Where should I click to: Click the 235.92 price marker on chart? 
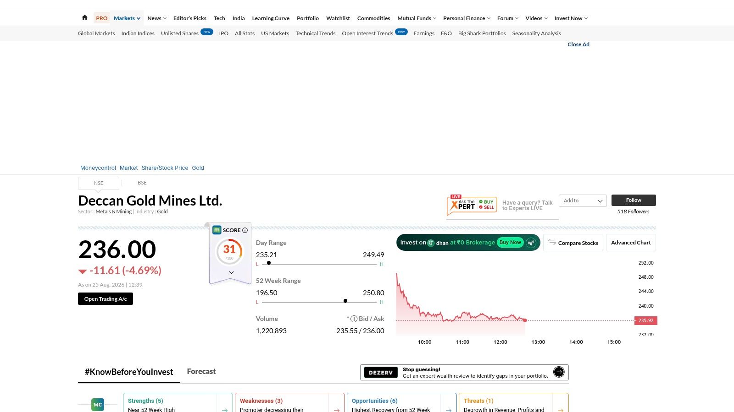point(646,320)
